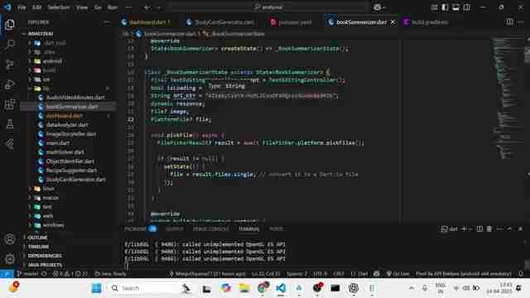Viewport: 530px width, 298px height.
Task: Toggle secondary side bar layout icon
Action: (x=467, y=7)
